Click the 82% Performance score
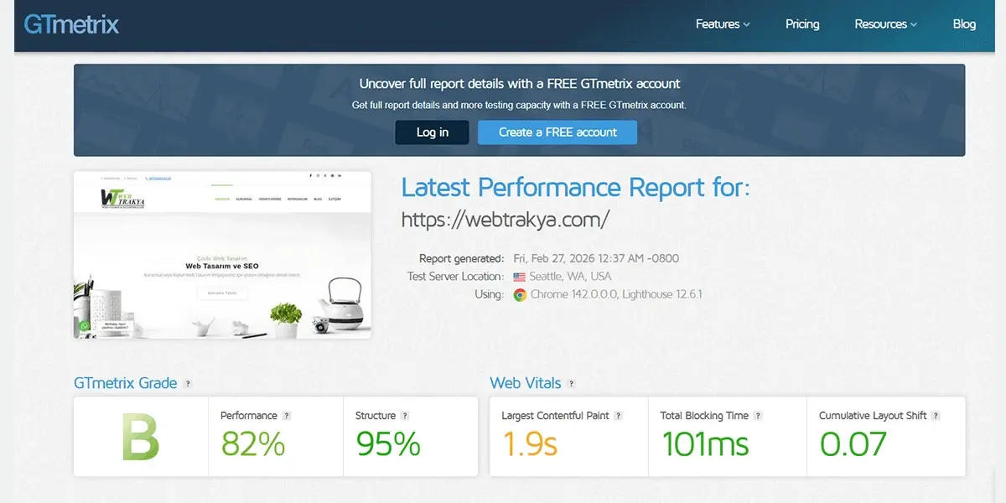This screenshot has width=1006, height=503. 253,443
